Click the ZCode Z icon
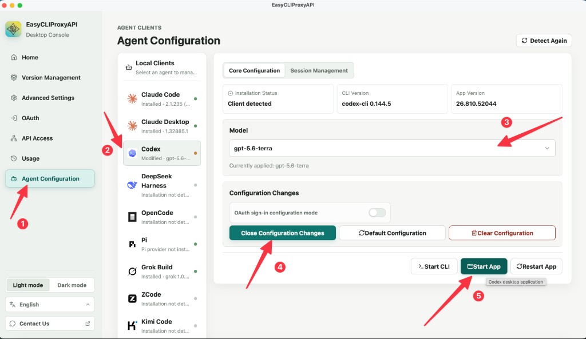The image size is (586, 339). coord(132,298)
